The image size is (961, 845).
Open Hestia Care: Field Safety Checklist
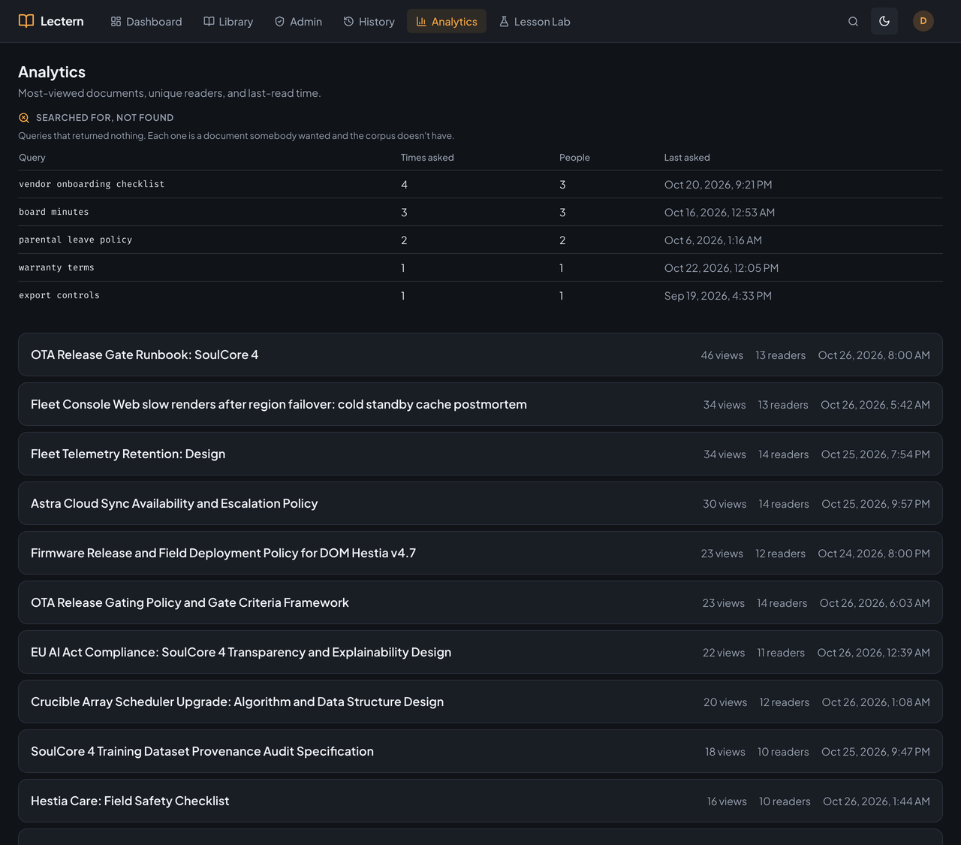[x=480, y=801]
